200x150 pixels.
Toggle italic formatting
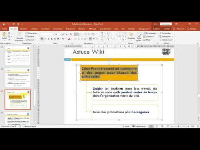coord(45,39)
